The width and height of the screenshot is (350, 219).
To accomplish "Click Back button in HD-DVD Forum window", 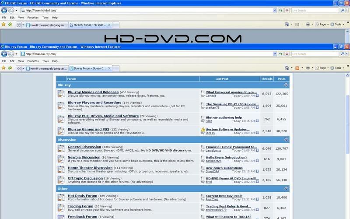I will 4,10.
